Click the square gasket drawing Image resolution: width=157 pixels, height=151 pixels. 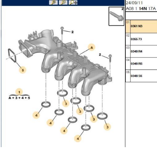12,56
